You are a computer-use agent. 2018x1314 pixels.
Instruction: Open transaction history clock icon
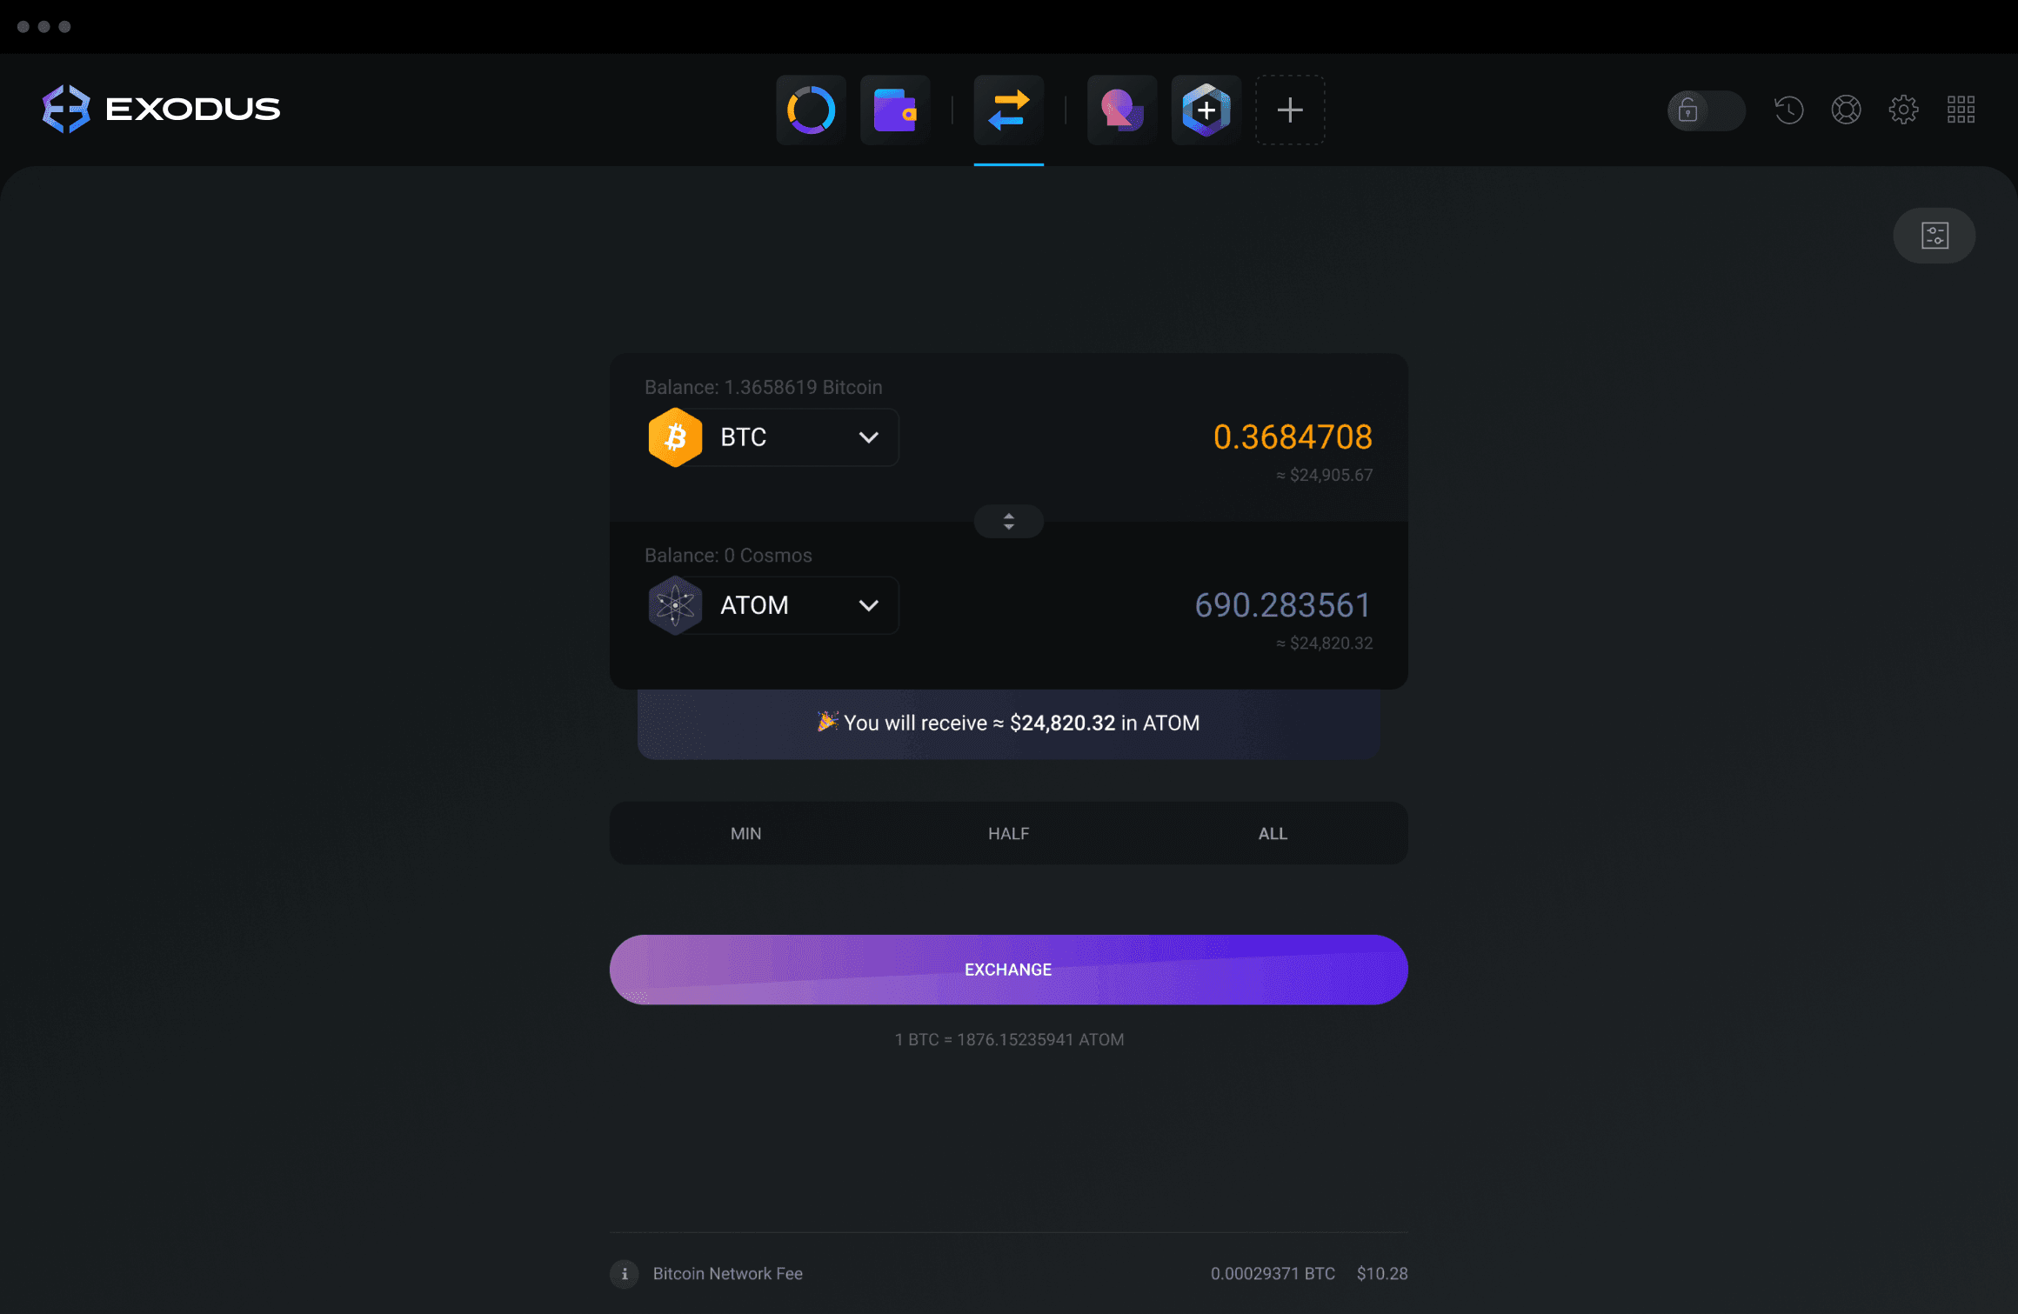1789,110
